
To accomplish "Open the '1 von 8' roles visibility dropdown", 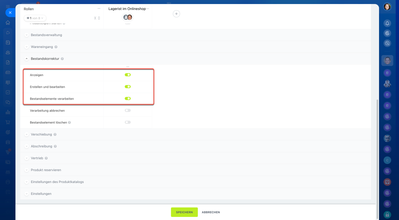I will [x=35, y=18].
